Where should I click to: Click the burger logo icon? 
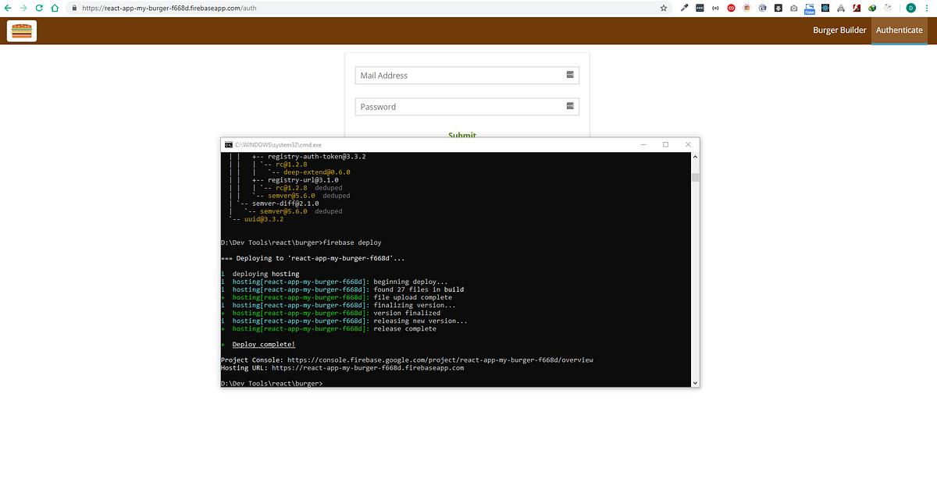pyautogui.click(x=21, y=30)
